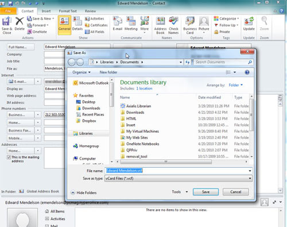Edit the Business Card

tap(190, 25)
